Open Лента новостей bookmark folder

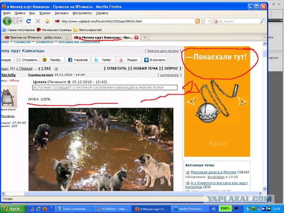coord(87,30)
